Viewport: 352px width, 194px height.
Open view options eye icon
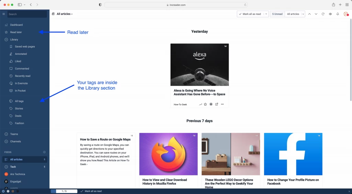pyautogui.click(x=330, y=14)
